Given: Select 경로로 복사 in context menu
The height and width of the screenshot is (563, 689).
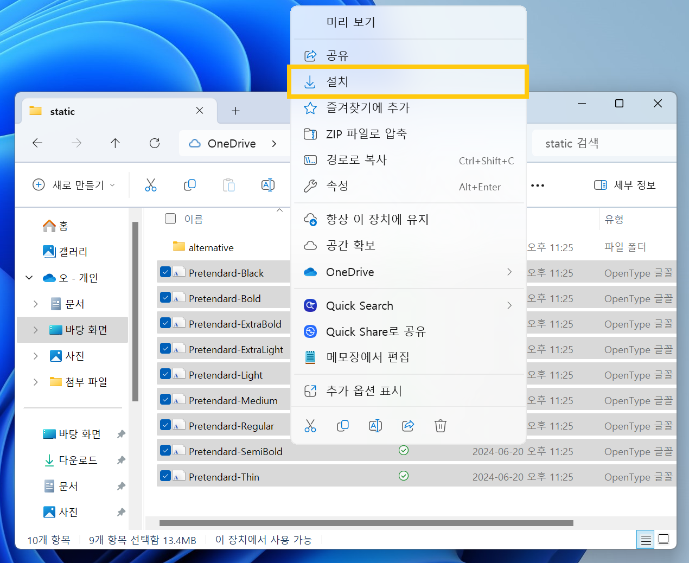Looking at the screenshot, I should coord(409,160).
